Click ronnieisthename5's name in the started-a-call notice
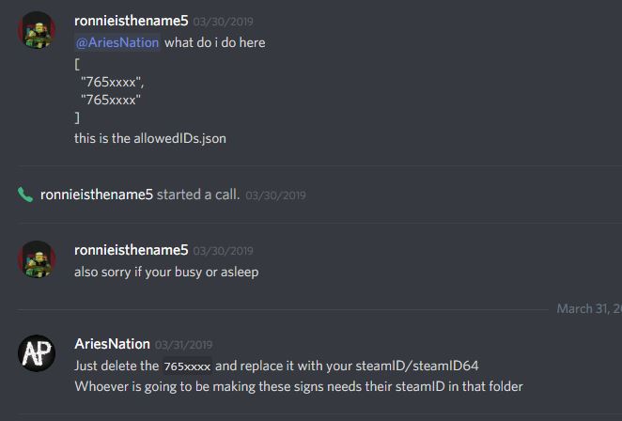Screen dimensions: 622x421 click(97, 195)
